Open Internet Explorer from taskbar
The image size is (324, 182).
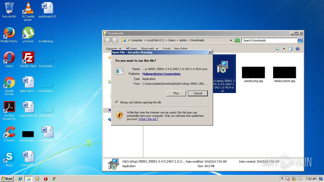(20, 179)
